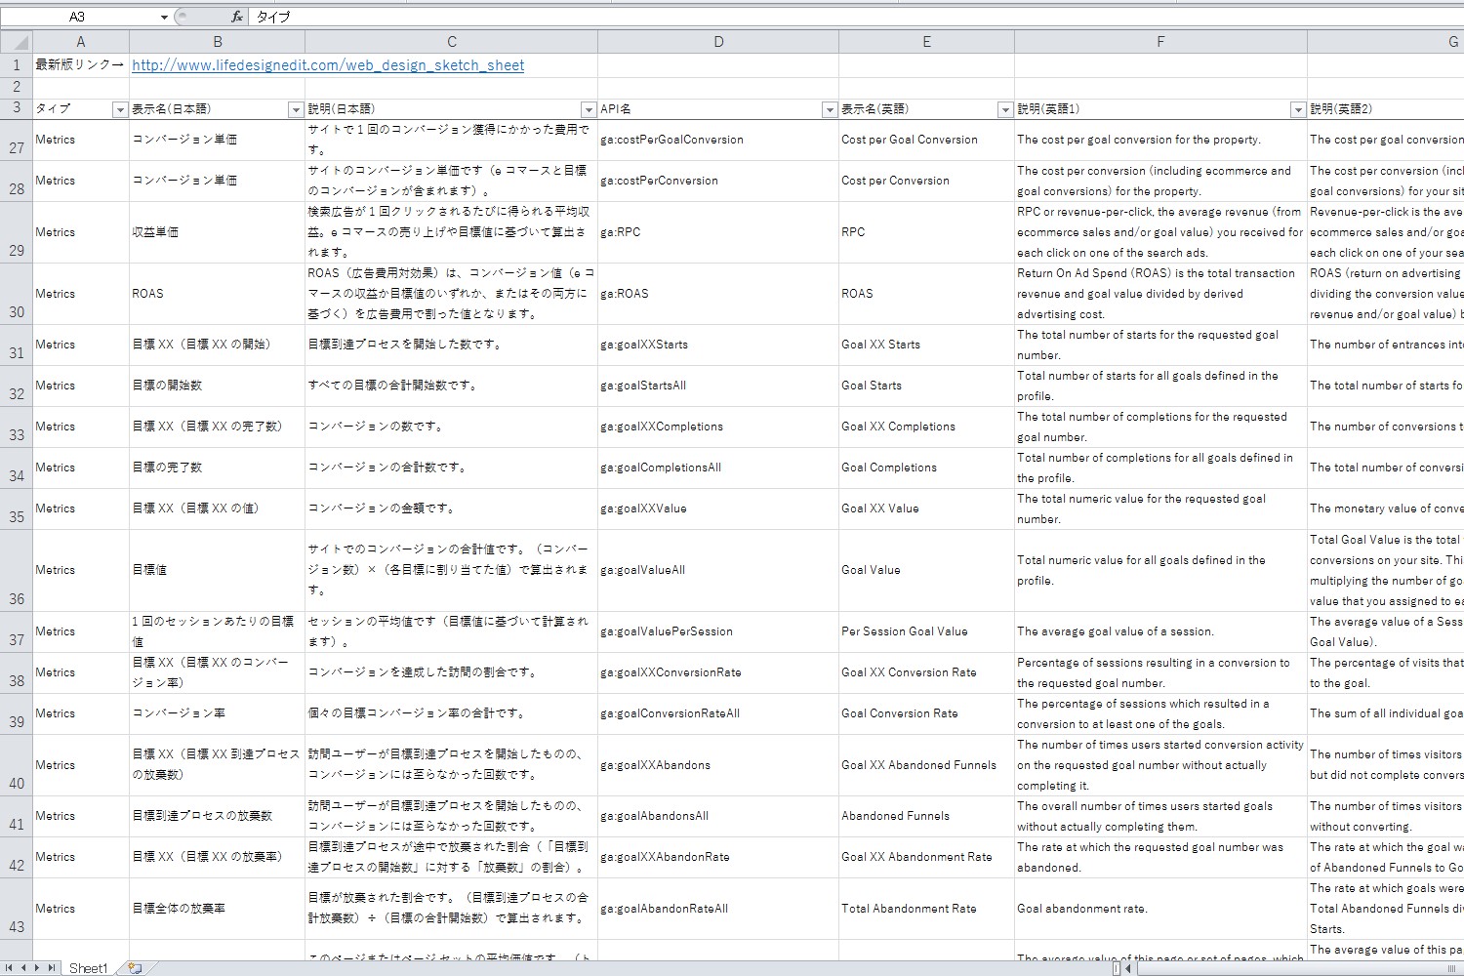Open filter dropdown for 表示名(英語) column
1464x976 pixels.
pos(1005,110)
